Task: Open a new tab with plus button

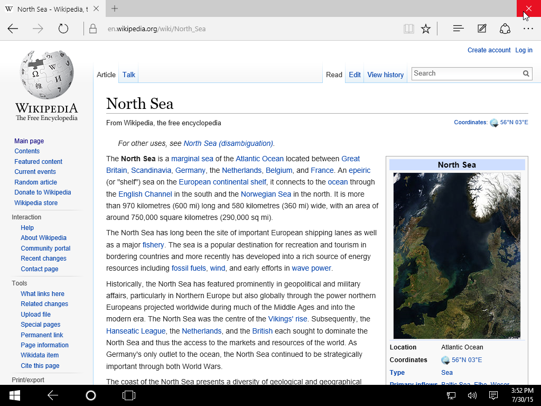Action: [115, 8]
